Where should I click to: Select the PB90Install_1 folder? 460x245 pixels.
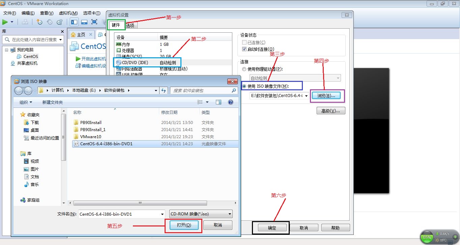93,129
